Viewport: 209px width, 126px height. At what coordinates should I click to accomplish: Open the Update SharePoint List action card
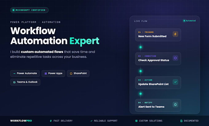[x=158, y=83]
